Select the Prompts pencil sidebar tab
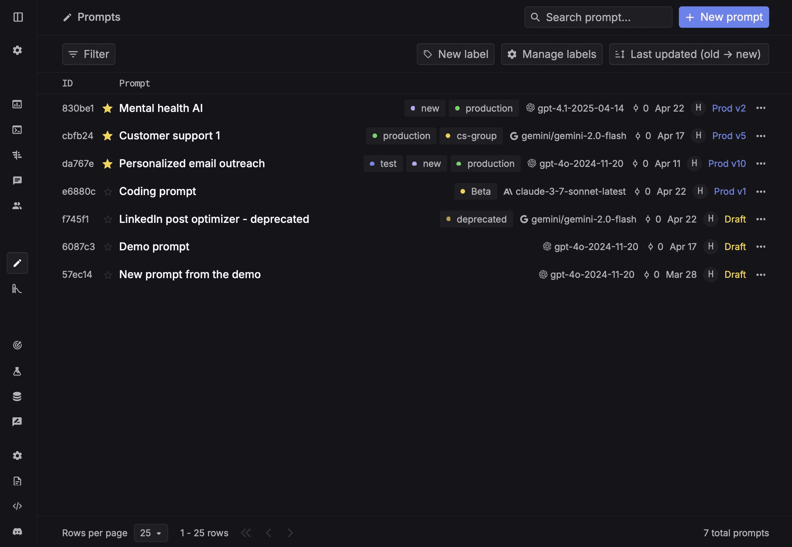This screenshot has height=547, width=792. pyautogui.click(x=17, y=263)
